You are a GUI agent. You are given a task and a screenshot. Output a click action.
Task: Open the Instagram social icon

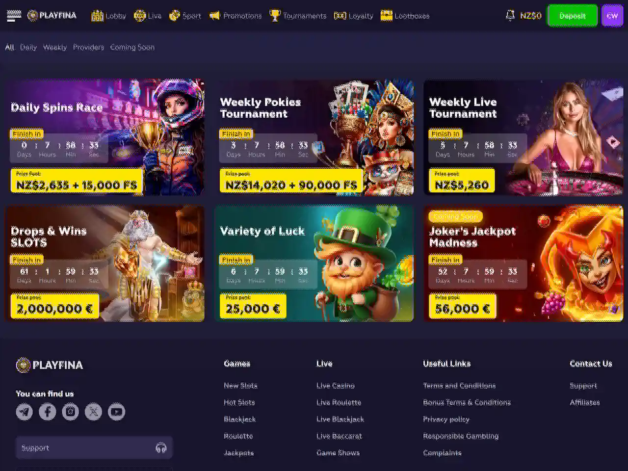tap(70, 412)
